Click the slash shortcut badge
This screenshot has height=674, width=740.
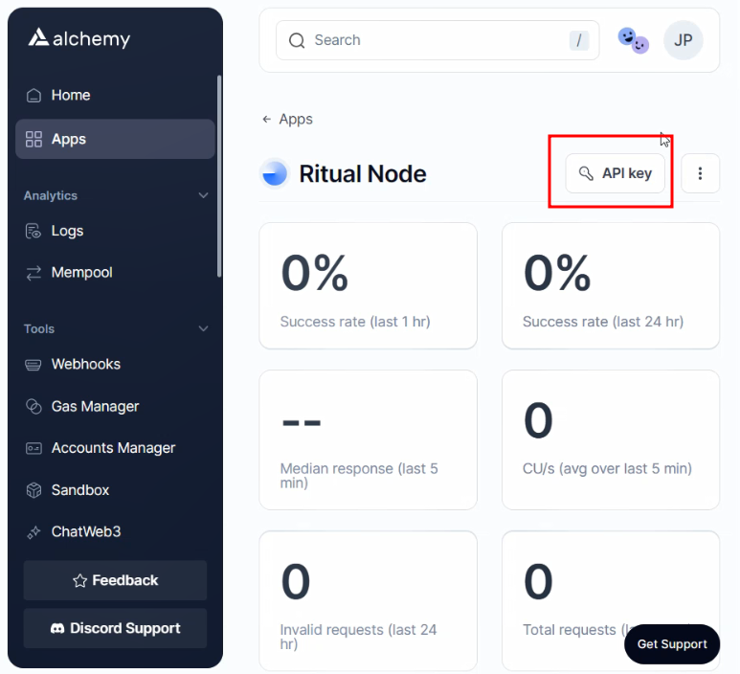[579, 40]
